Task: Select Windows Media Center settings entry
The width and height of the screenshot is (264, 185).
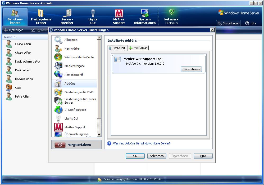Action: point(79,57)
